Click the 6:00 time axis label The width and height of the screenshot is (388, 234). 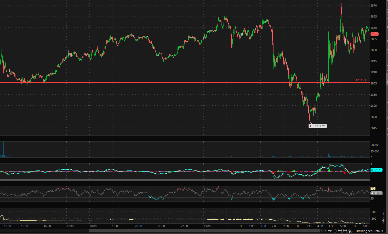(x=366, y=226)
